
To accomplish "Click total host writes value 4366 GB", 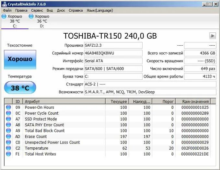I will (200, 53).
